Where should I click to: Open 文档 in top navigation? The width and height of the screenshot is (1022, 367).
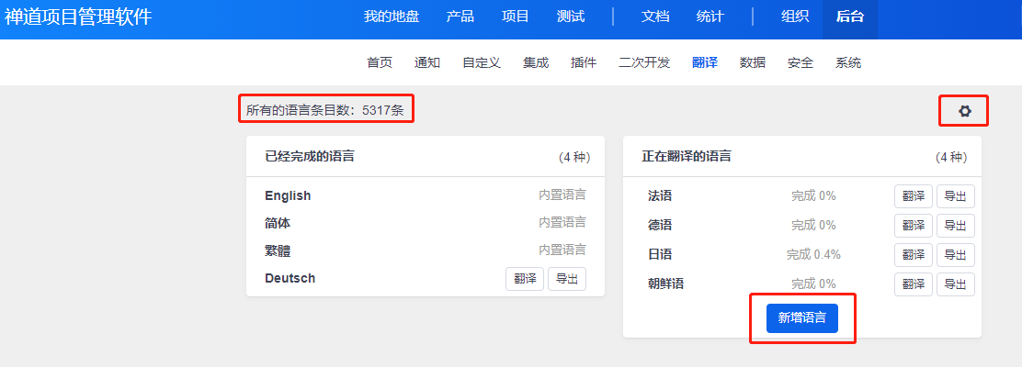(655, 17)
